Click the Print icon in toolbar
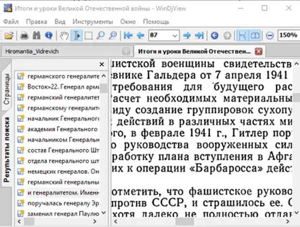This screenshot has width=300, height=227. [24, 35]
